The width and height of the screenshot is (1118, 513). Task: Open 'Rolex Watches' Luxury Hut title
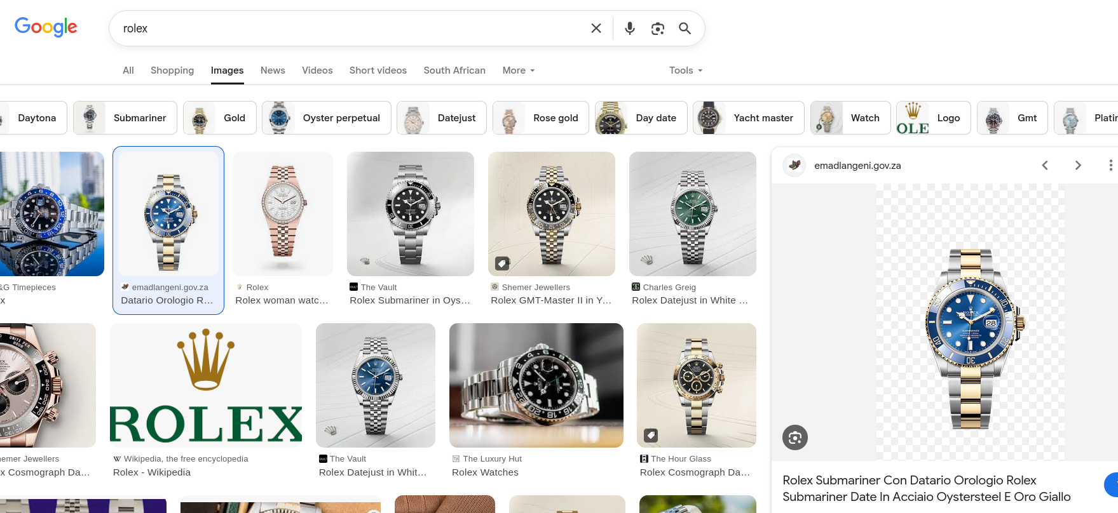pyautogui.click(x=485, y=472)
